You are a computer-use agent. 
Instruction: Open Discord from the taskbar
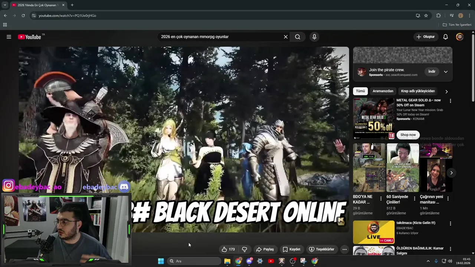[249, 261]
